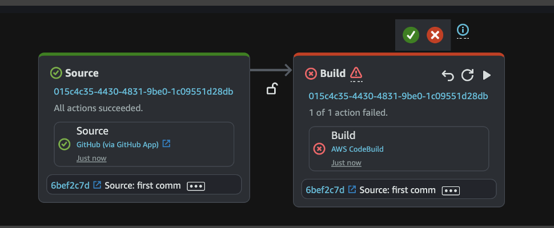Open execution ID link in Source stage
The width and height of the screenshot is (554, 228).
143,92
